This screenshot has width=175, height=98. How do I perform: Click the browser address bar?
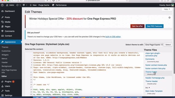[93, 1]
